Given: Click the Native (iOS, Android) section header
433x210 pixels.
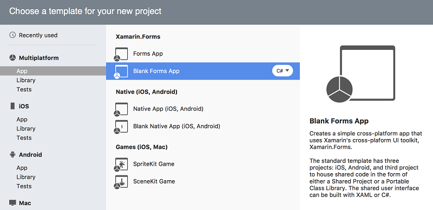Looking at the screenshot, I should point(146,91).
